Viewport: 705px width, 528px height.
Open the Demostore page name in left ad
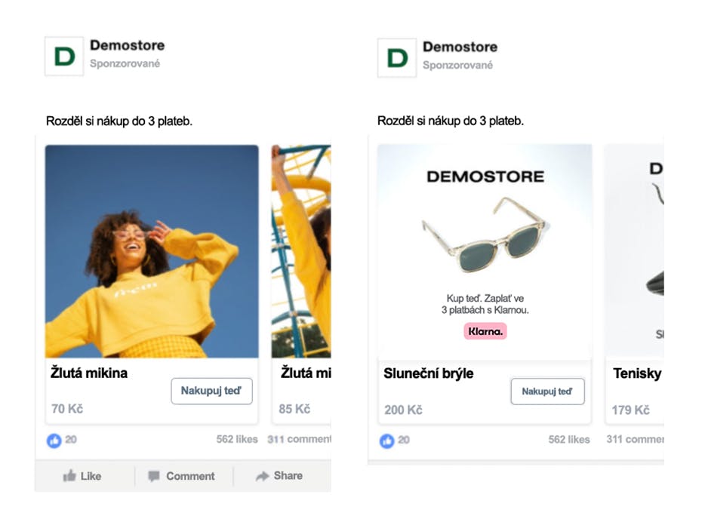click(x=128, y=45)
